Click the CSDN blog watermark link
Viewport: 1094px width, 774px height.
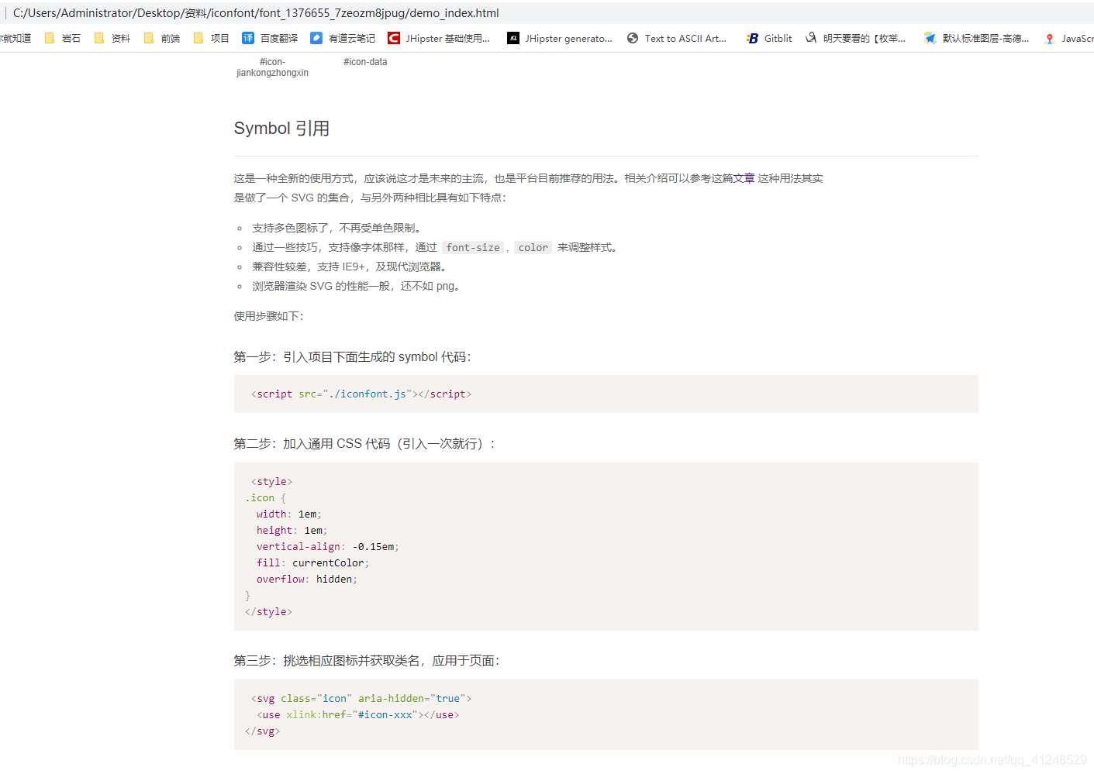992,760
